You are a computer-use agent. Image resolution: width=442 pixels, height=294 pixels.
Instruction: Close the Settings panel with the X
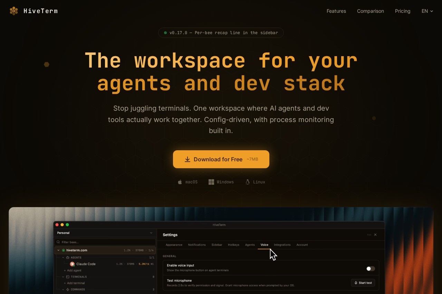(x=375, y=235)
